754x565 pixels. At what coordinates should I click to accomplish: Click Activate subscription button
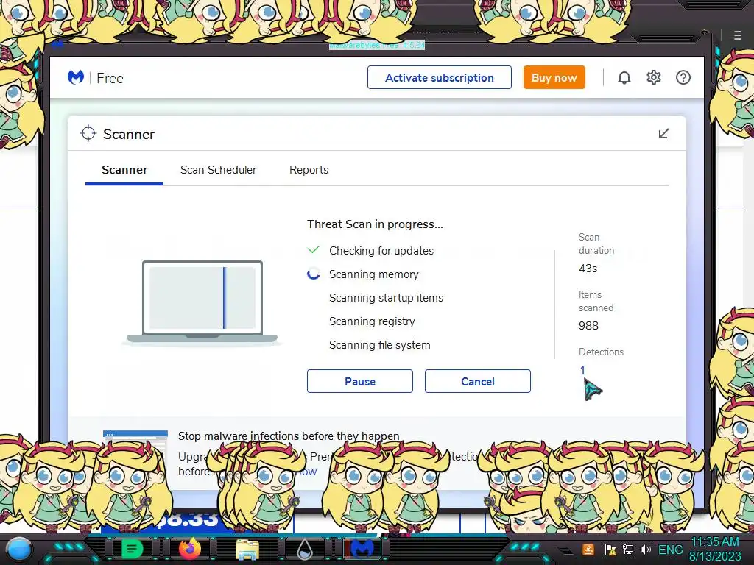point(439,77)
